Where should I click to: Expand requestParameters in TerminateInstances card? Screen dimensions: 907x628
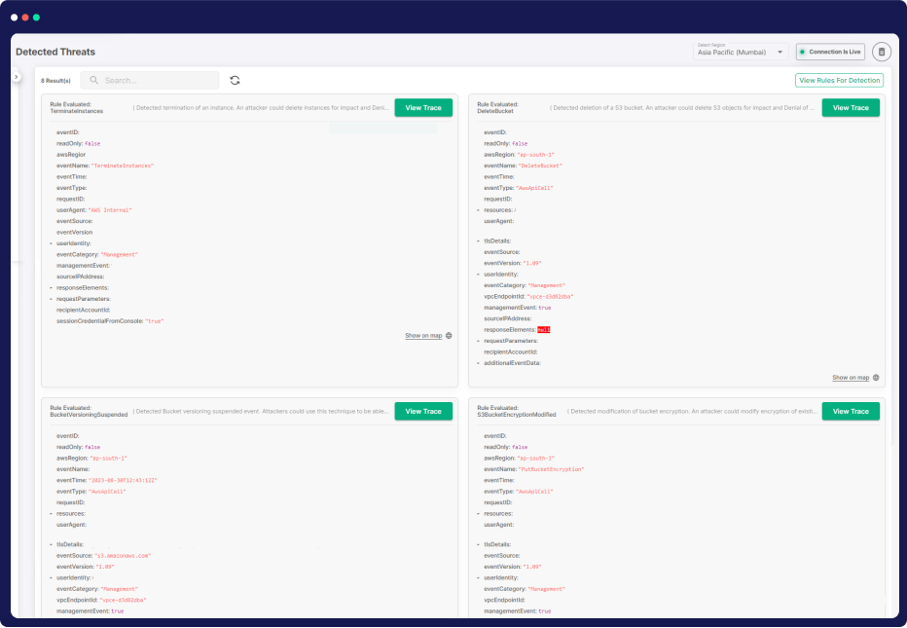(x=51, y=299)
